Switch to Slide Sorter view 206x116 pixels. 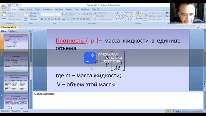[x=170, y=111]
